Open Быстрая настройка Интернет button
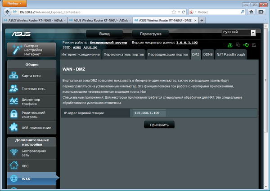The width and height of the screenshot is (270, 191). pos(31,50)
